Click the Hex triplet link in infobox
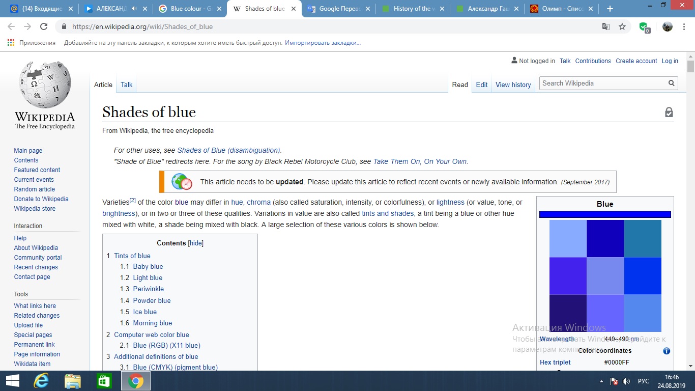This screenshot has height=391, width=695. (x=555, y=362)
